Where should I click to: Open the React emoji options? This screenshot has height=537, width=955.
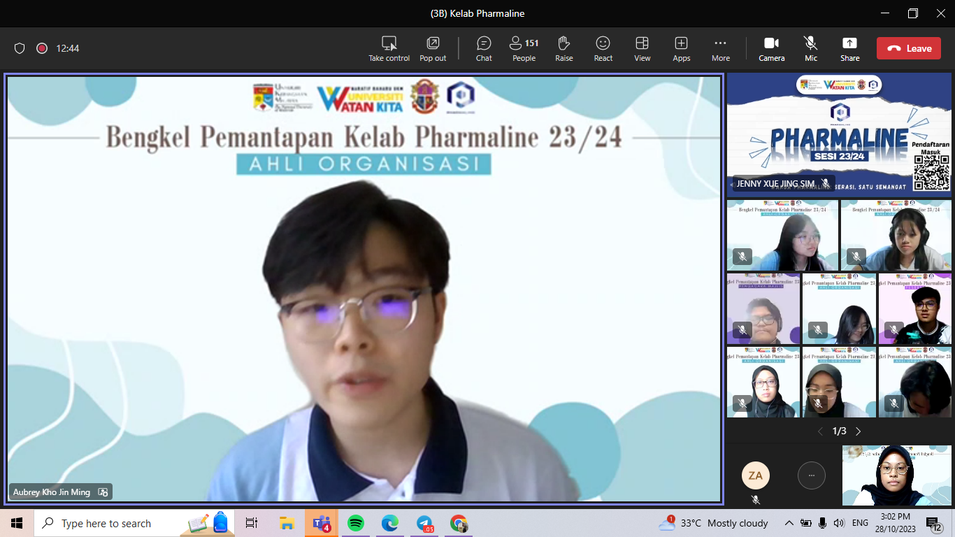(x=603, y=48)
